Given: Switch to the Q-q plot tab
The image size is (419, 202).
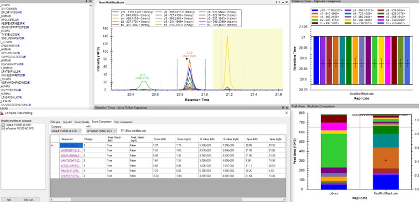Looking at the screenshot, I should 67,122.
